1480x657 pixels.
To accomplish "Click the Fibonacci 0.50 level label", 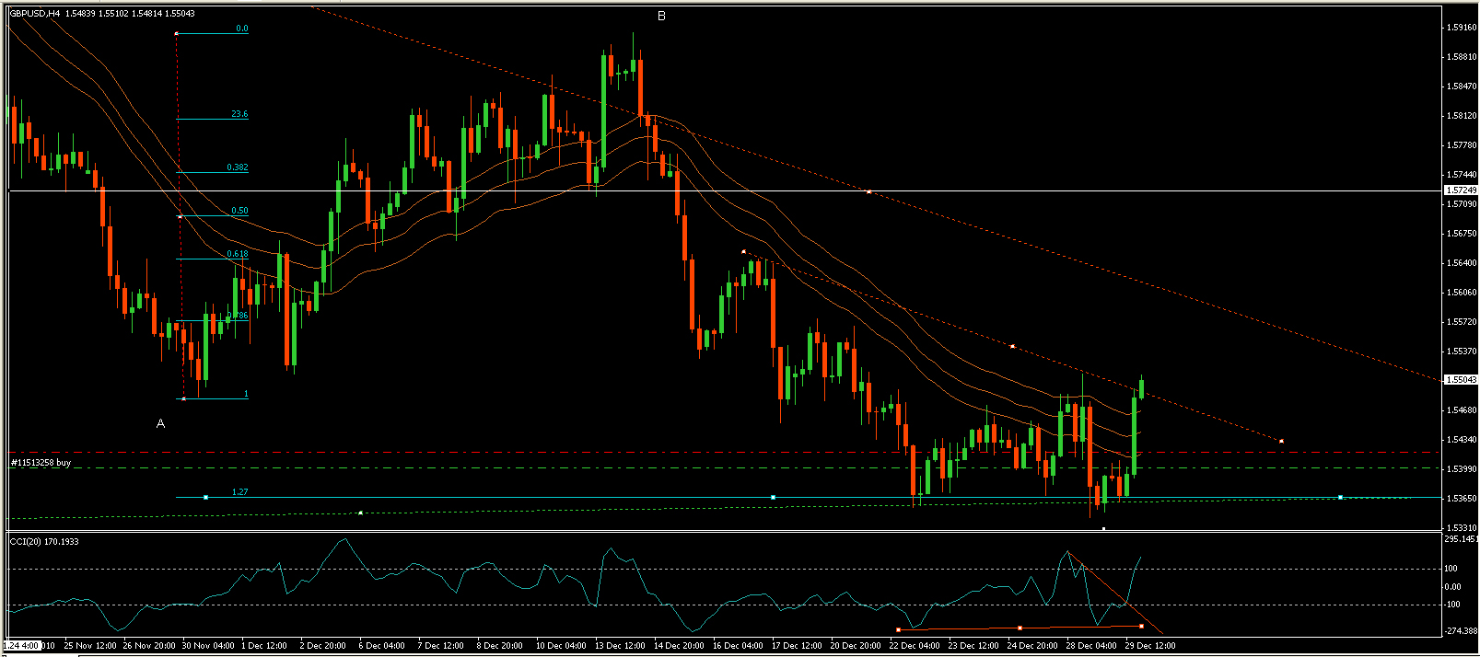I will point(239,211).
